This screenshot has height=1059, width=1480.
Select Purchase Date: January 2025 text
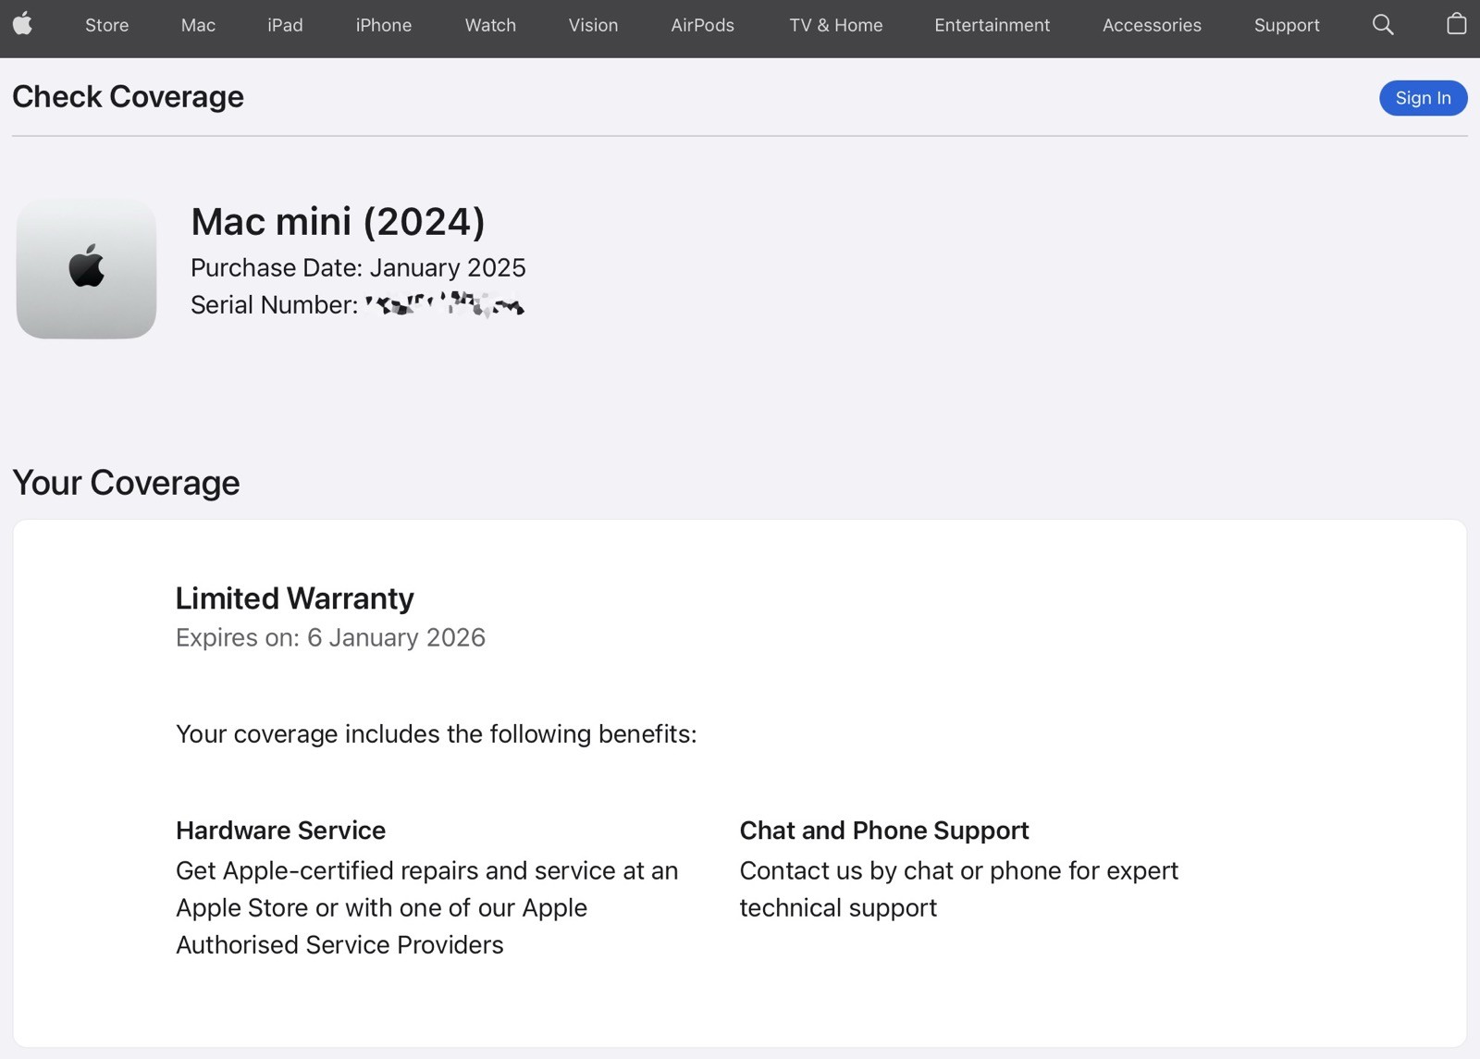click(x=358, y=267)
